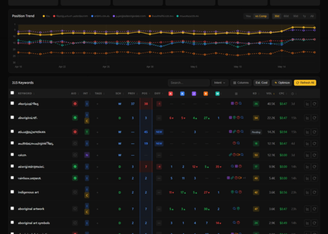328x234 pixels.
Task: Check the box for the 14.2K volume row
Action: coord(12,132)
